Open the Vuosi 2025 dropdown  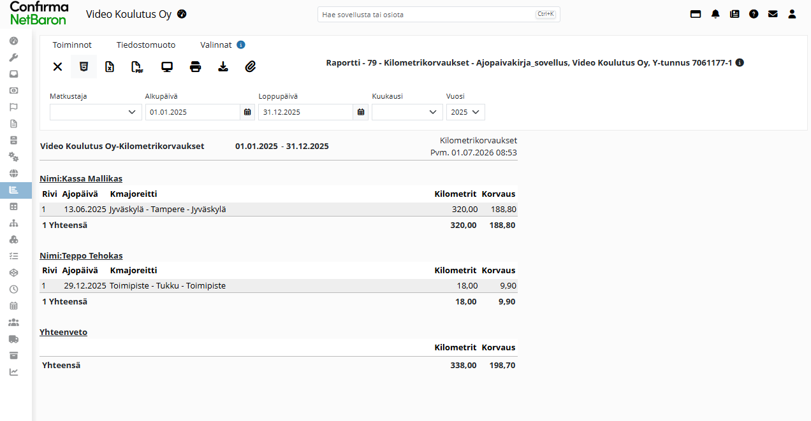(x=465, y=112)
